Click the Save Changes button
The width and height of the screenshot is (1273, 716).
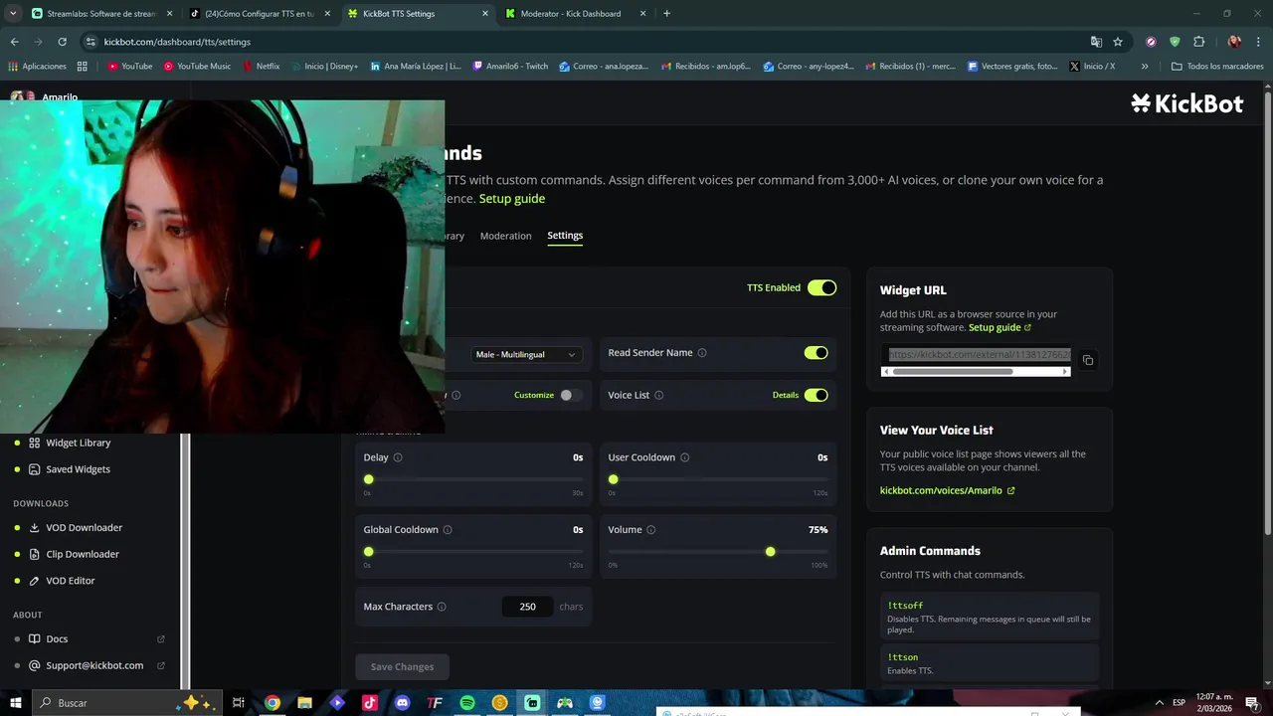click(x=402, y=667)
